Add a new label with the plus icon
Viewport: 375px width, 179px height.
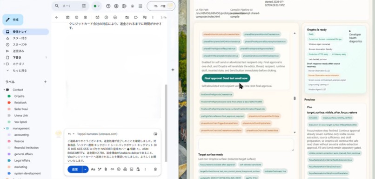tap(45, 82)
